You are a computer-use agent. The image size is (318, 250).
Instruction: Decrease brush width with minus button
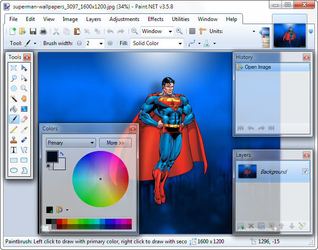[x=79, y=43]
